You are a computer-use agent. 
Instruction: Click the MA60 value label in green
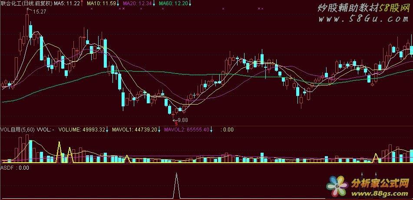point(173,3)
